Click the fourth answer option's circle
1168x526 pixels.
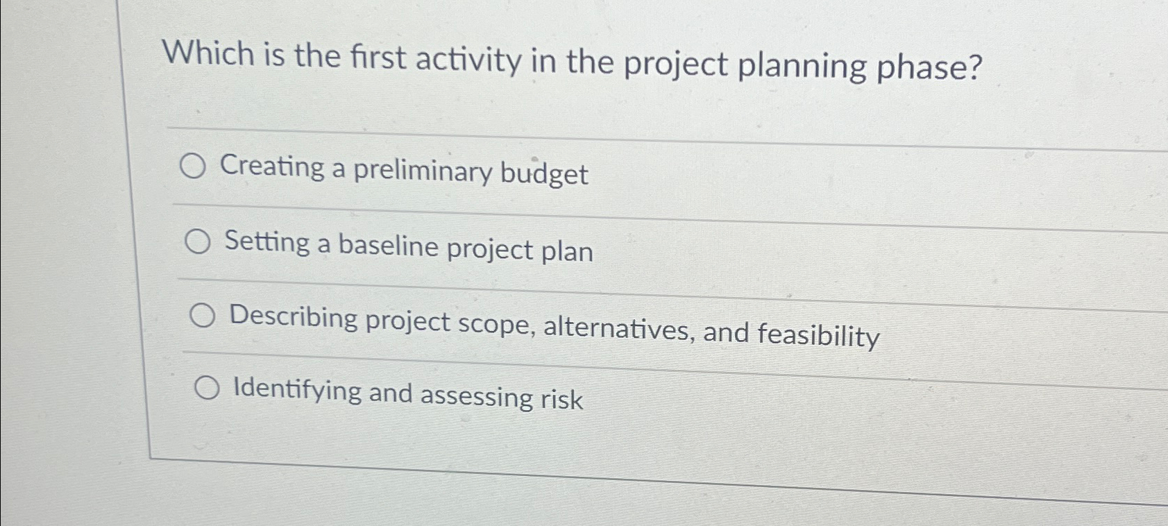[x=208, y=389]
